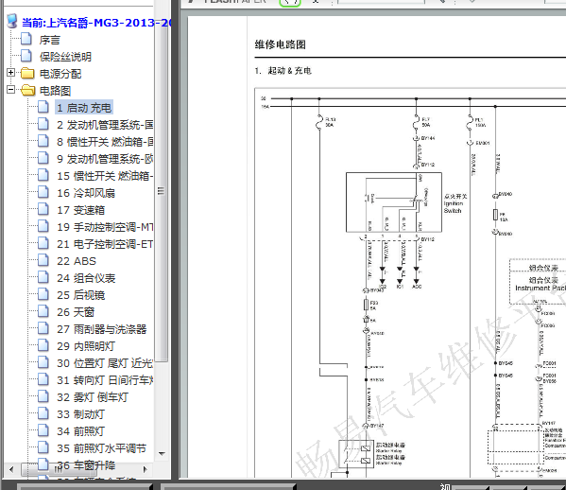Screen dimensions: 566x490
Task: Open 21 电子控制空调 diagram
Action: pyautogui.click(x=105, y=244)
